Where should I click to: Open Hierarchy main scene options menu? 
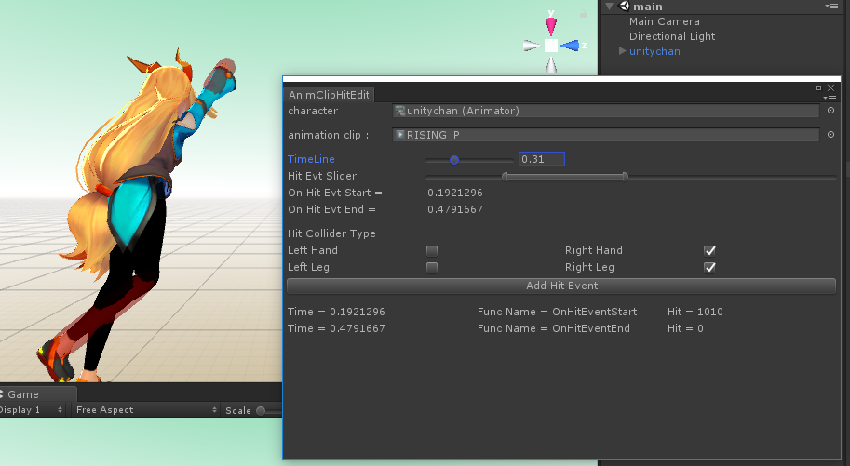831,6
